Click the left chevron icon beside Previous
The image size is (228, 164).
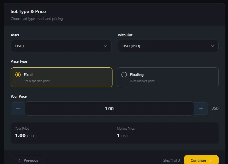(x=19, y=160)
